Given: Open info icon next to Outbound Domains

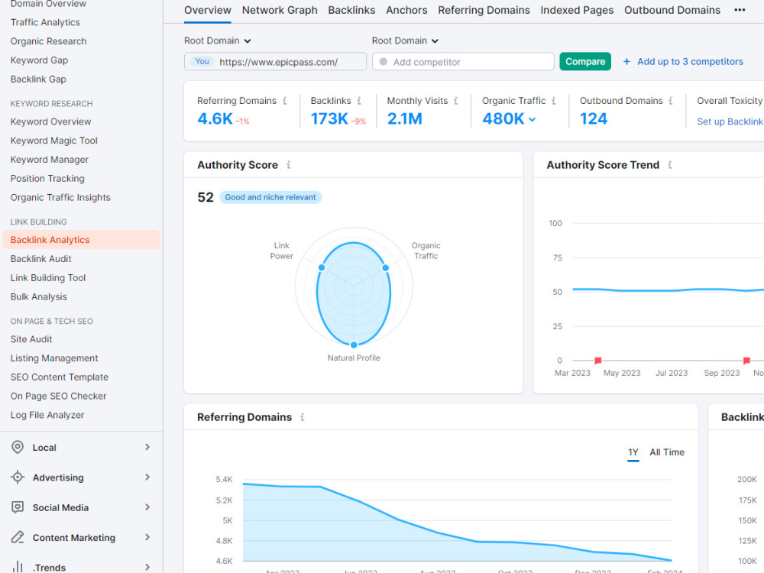Looking at the screenshot, I should (671, 100).
